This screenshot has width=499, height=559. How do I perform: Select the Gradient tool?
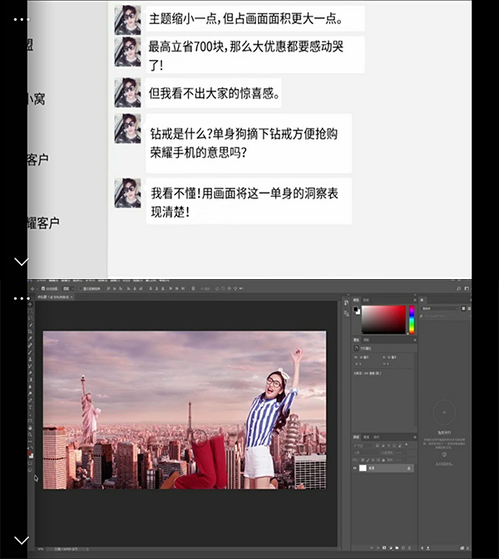[30, 380]
